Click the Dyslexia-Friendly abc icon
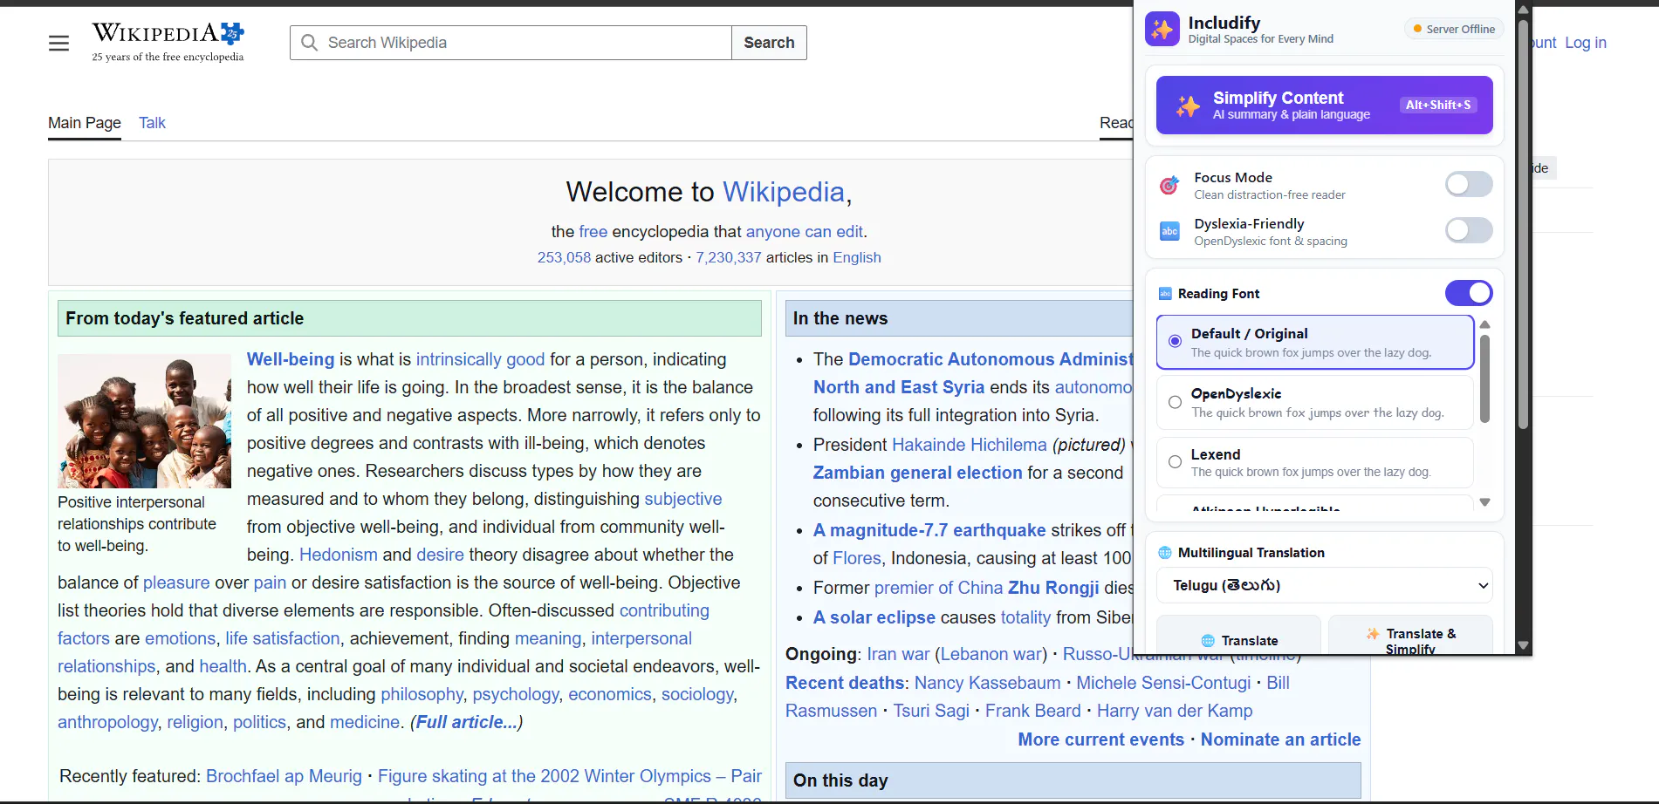 click(x=1169, y=231)
